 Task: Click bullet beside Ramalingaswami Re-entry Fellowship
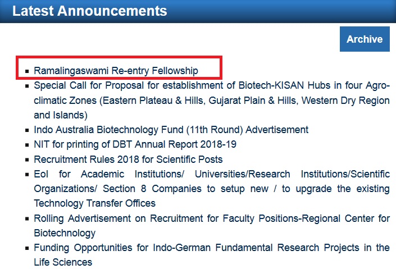tap(26, 71)
